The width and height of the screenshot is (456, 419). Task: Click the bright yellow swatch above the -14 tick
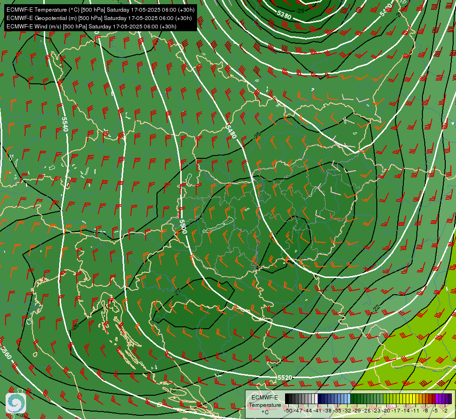coord(408,399)
